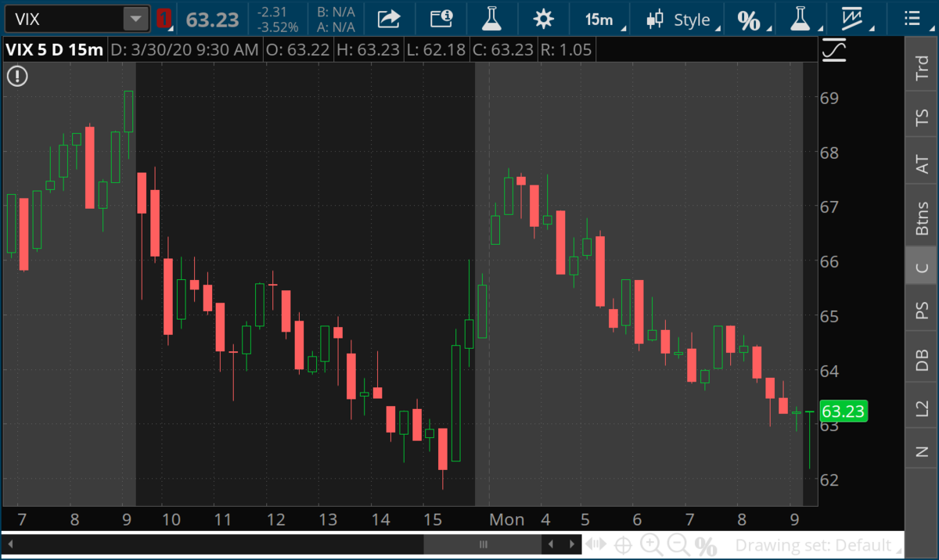
Task: Click the last price 63.23 in header
Action: tap(212, 20)
